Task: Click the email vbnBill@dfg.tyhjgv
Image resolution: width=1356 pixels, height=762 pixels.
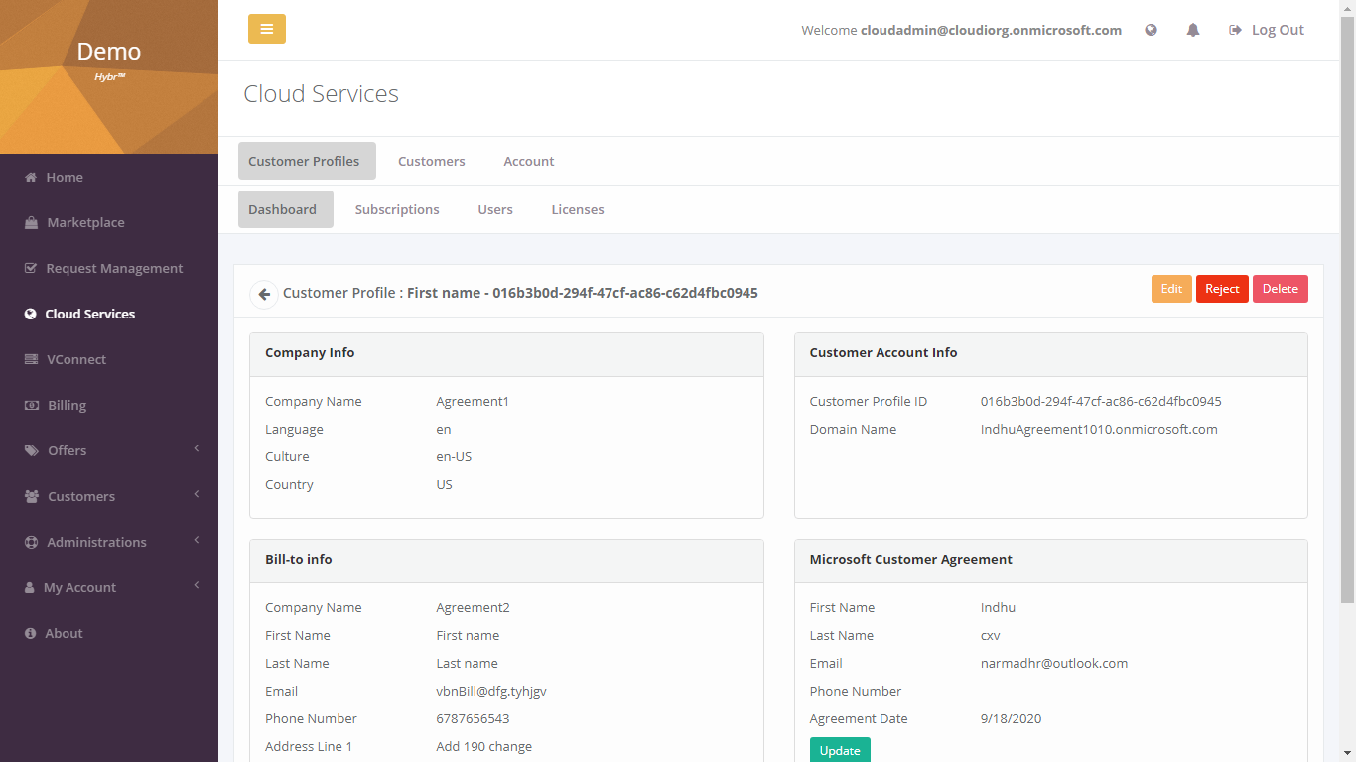Action: [x=491, y=692]
